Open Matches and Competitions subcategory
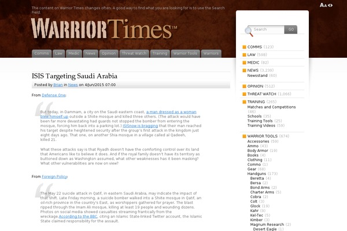The width and height of the screenshot is (347, 231). point(272,107)
